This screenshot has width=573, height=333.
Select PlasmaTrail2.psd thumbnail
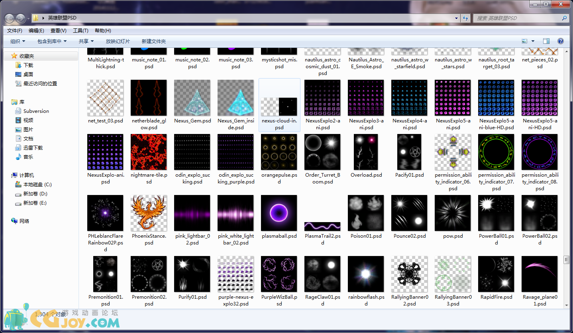point(323,227)
